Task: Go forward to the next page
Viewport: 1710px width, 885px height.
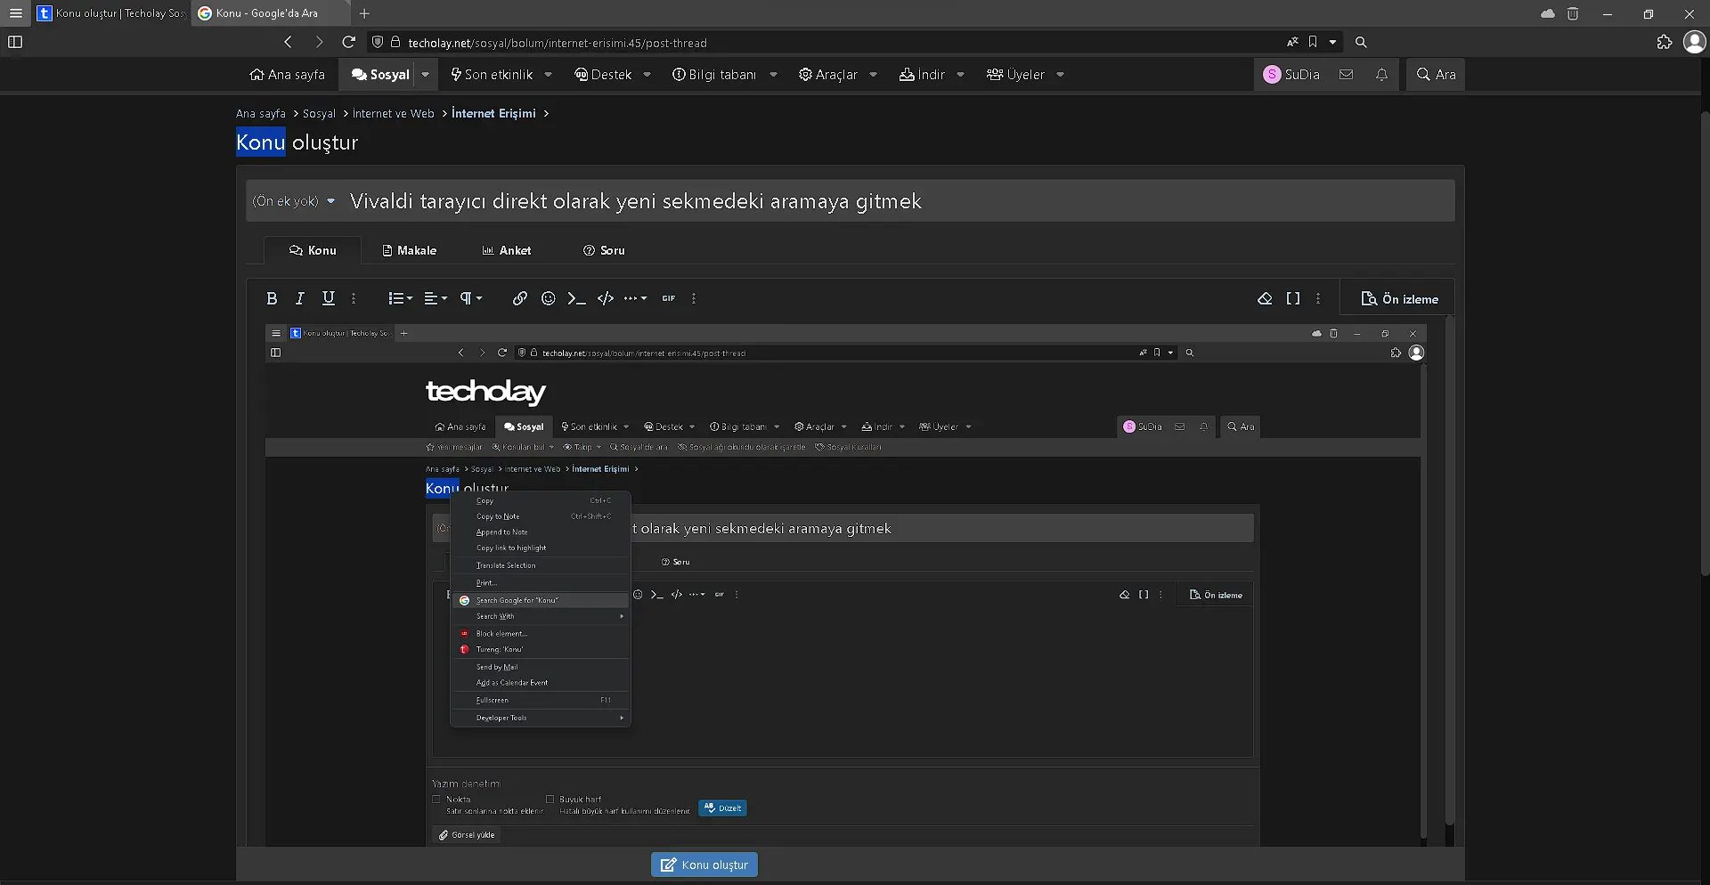Action: click(x=319, y=42)
